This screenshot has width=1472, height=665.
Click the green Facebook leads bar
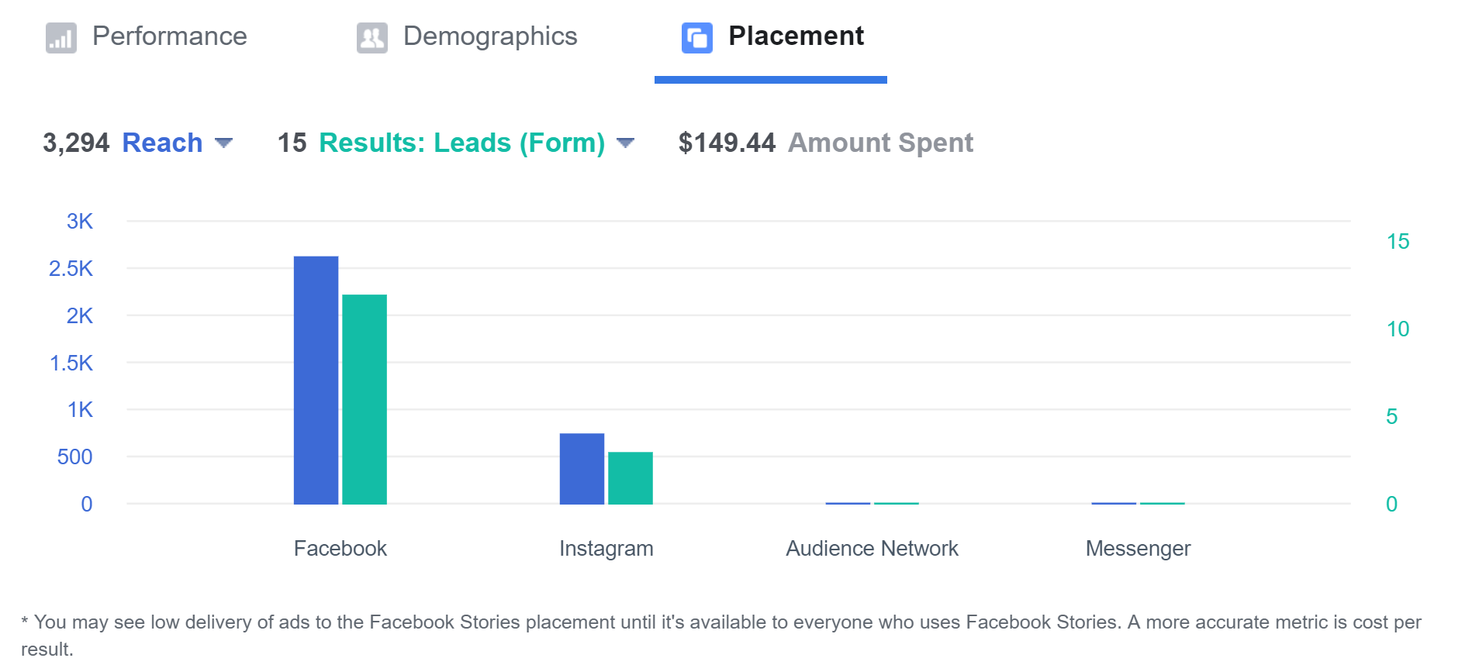[365, 399]
